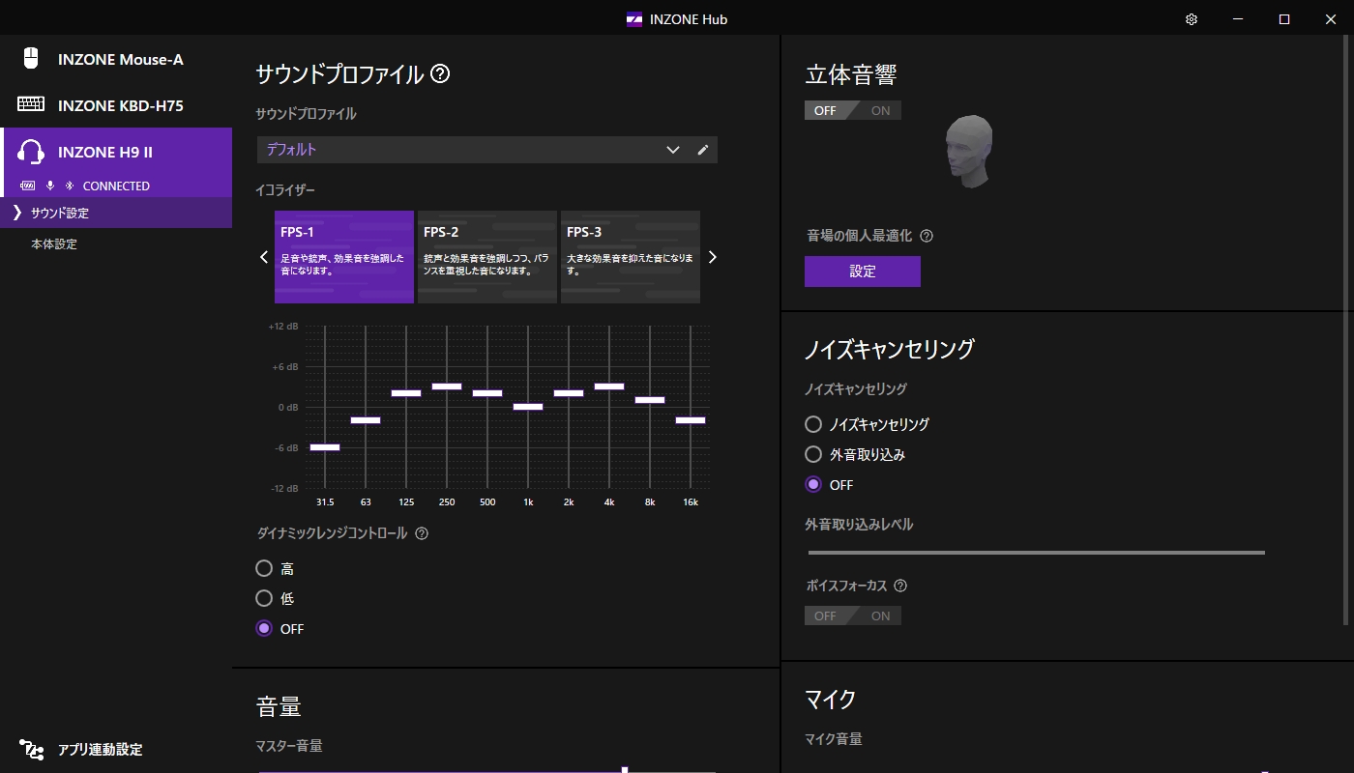Viewport: 1354px width, 773px height.
Task: Choose FPS-1 equalizer preset card
Action: (x=344, y=257)
